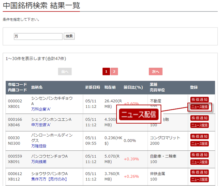Viewport: 222px width, 186px height.
Task: Go to previous page with 前へ
Action: tap(65, 72)
